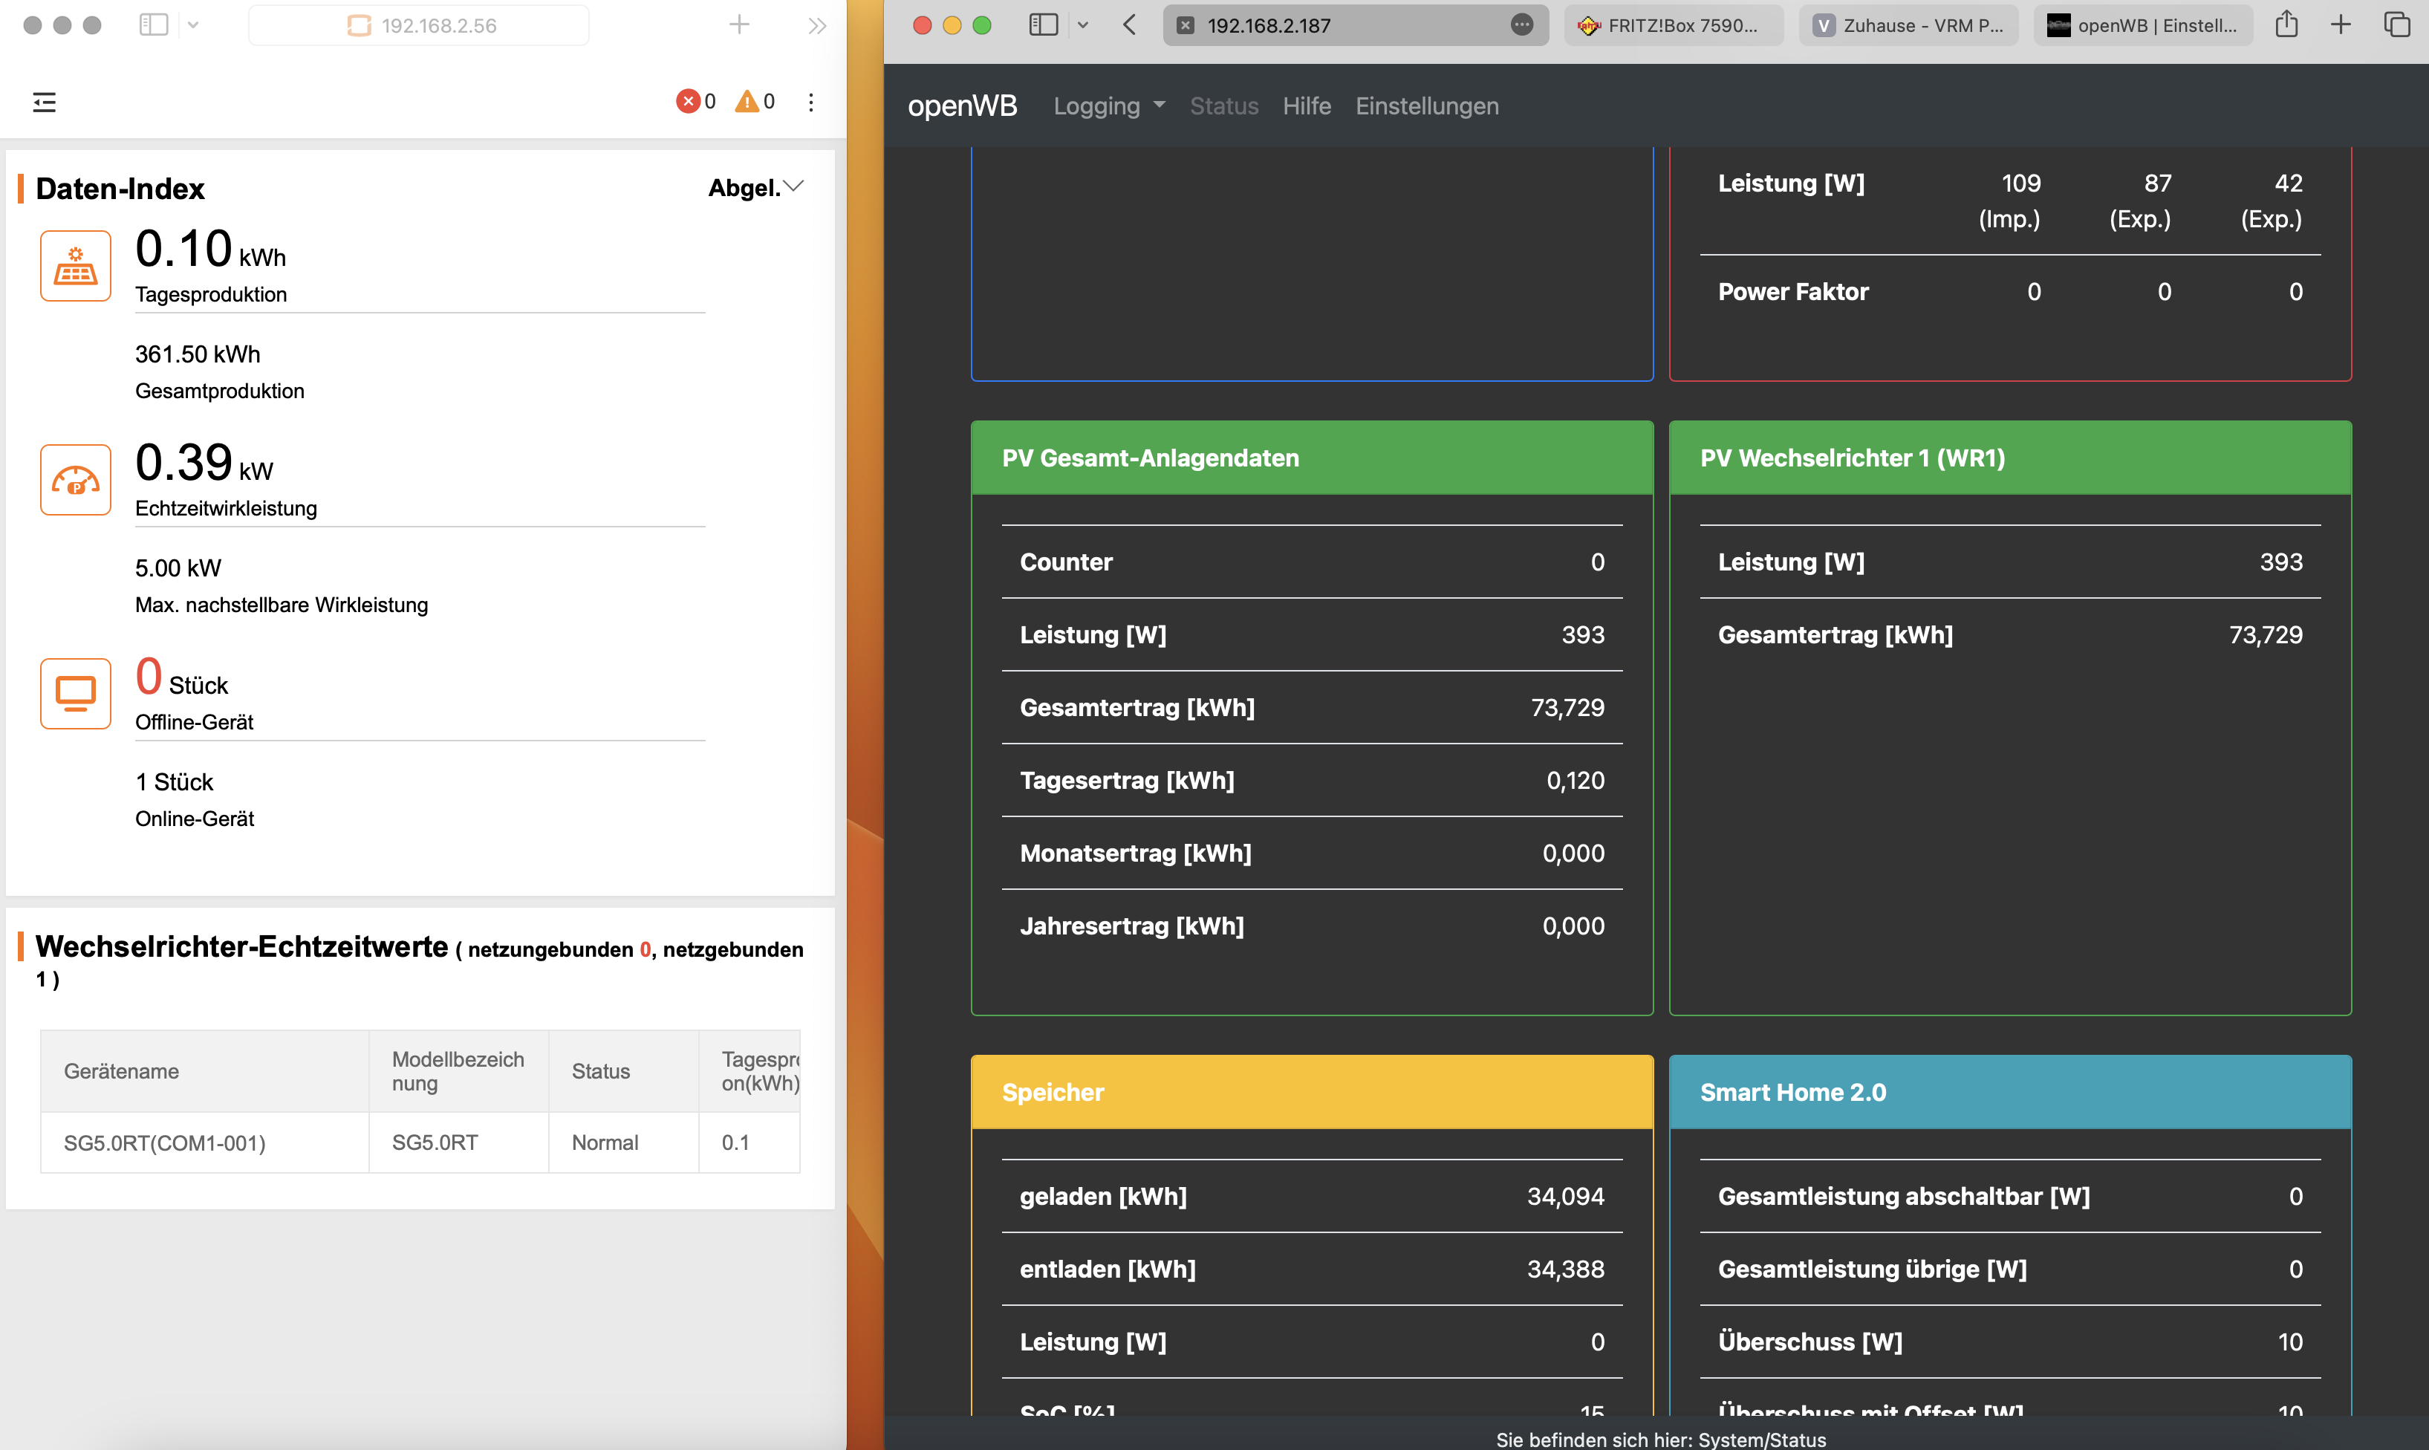This screenshot has width=2429, height=1450.
Task: Click the monitor Offline-Gerät icon
Action: 75,694
